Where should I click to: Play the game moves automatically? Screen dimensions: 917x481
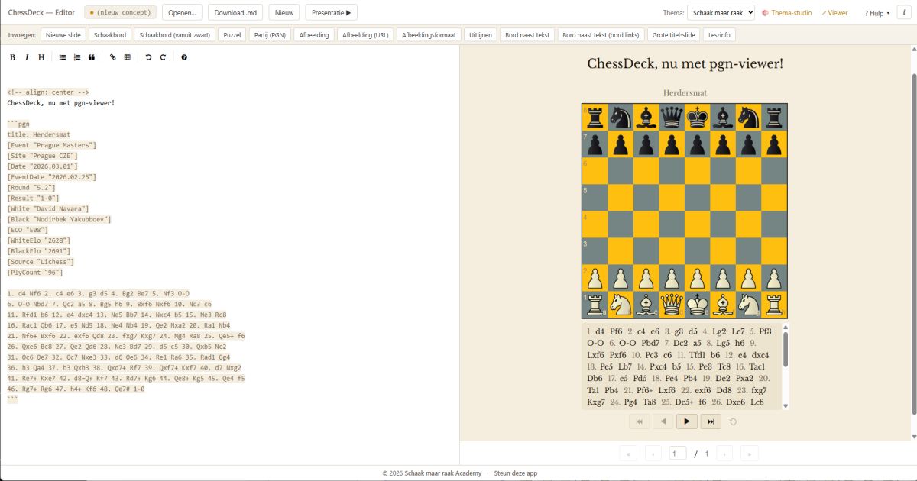coord(687,421)
